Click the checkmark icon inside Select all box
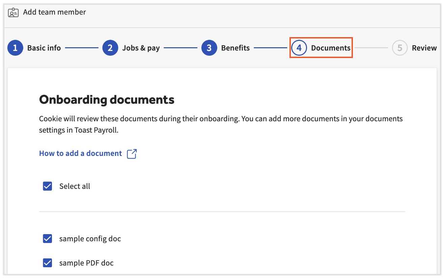The width and height of the screenshot is (444, 278). click(47, 186)
